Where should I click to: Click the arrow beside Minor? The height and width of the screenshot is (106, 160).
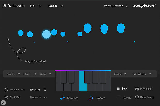pos(35,74)
